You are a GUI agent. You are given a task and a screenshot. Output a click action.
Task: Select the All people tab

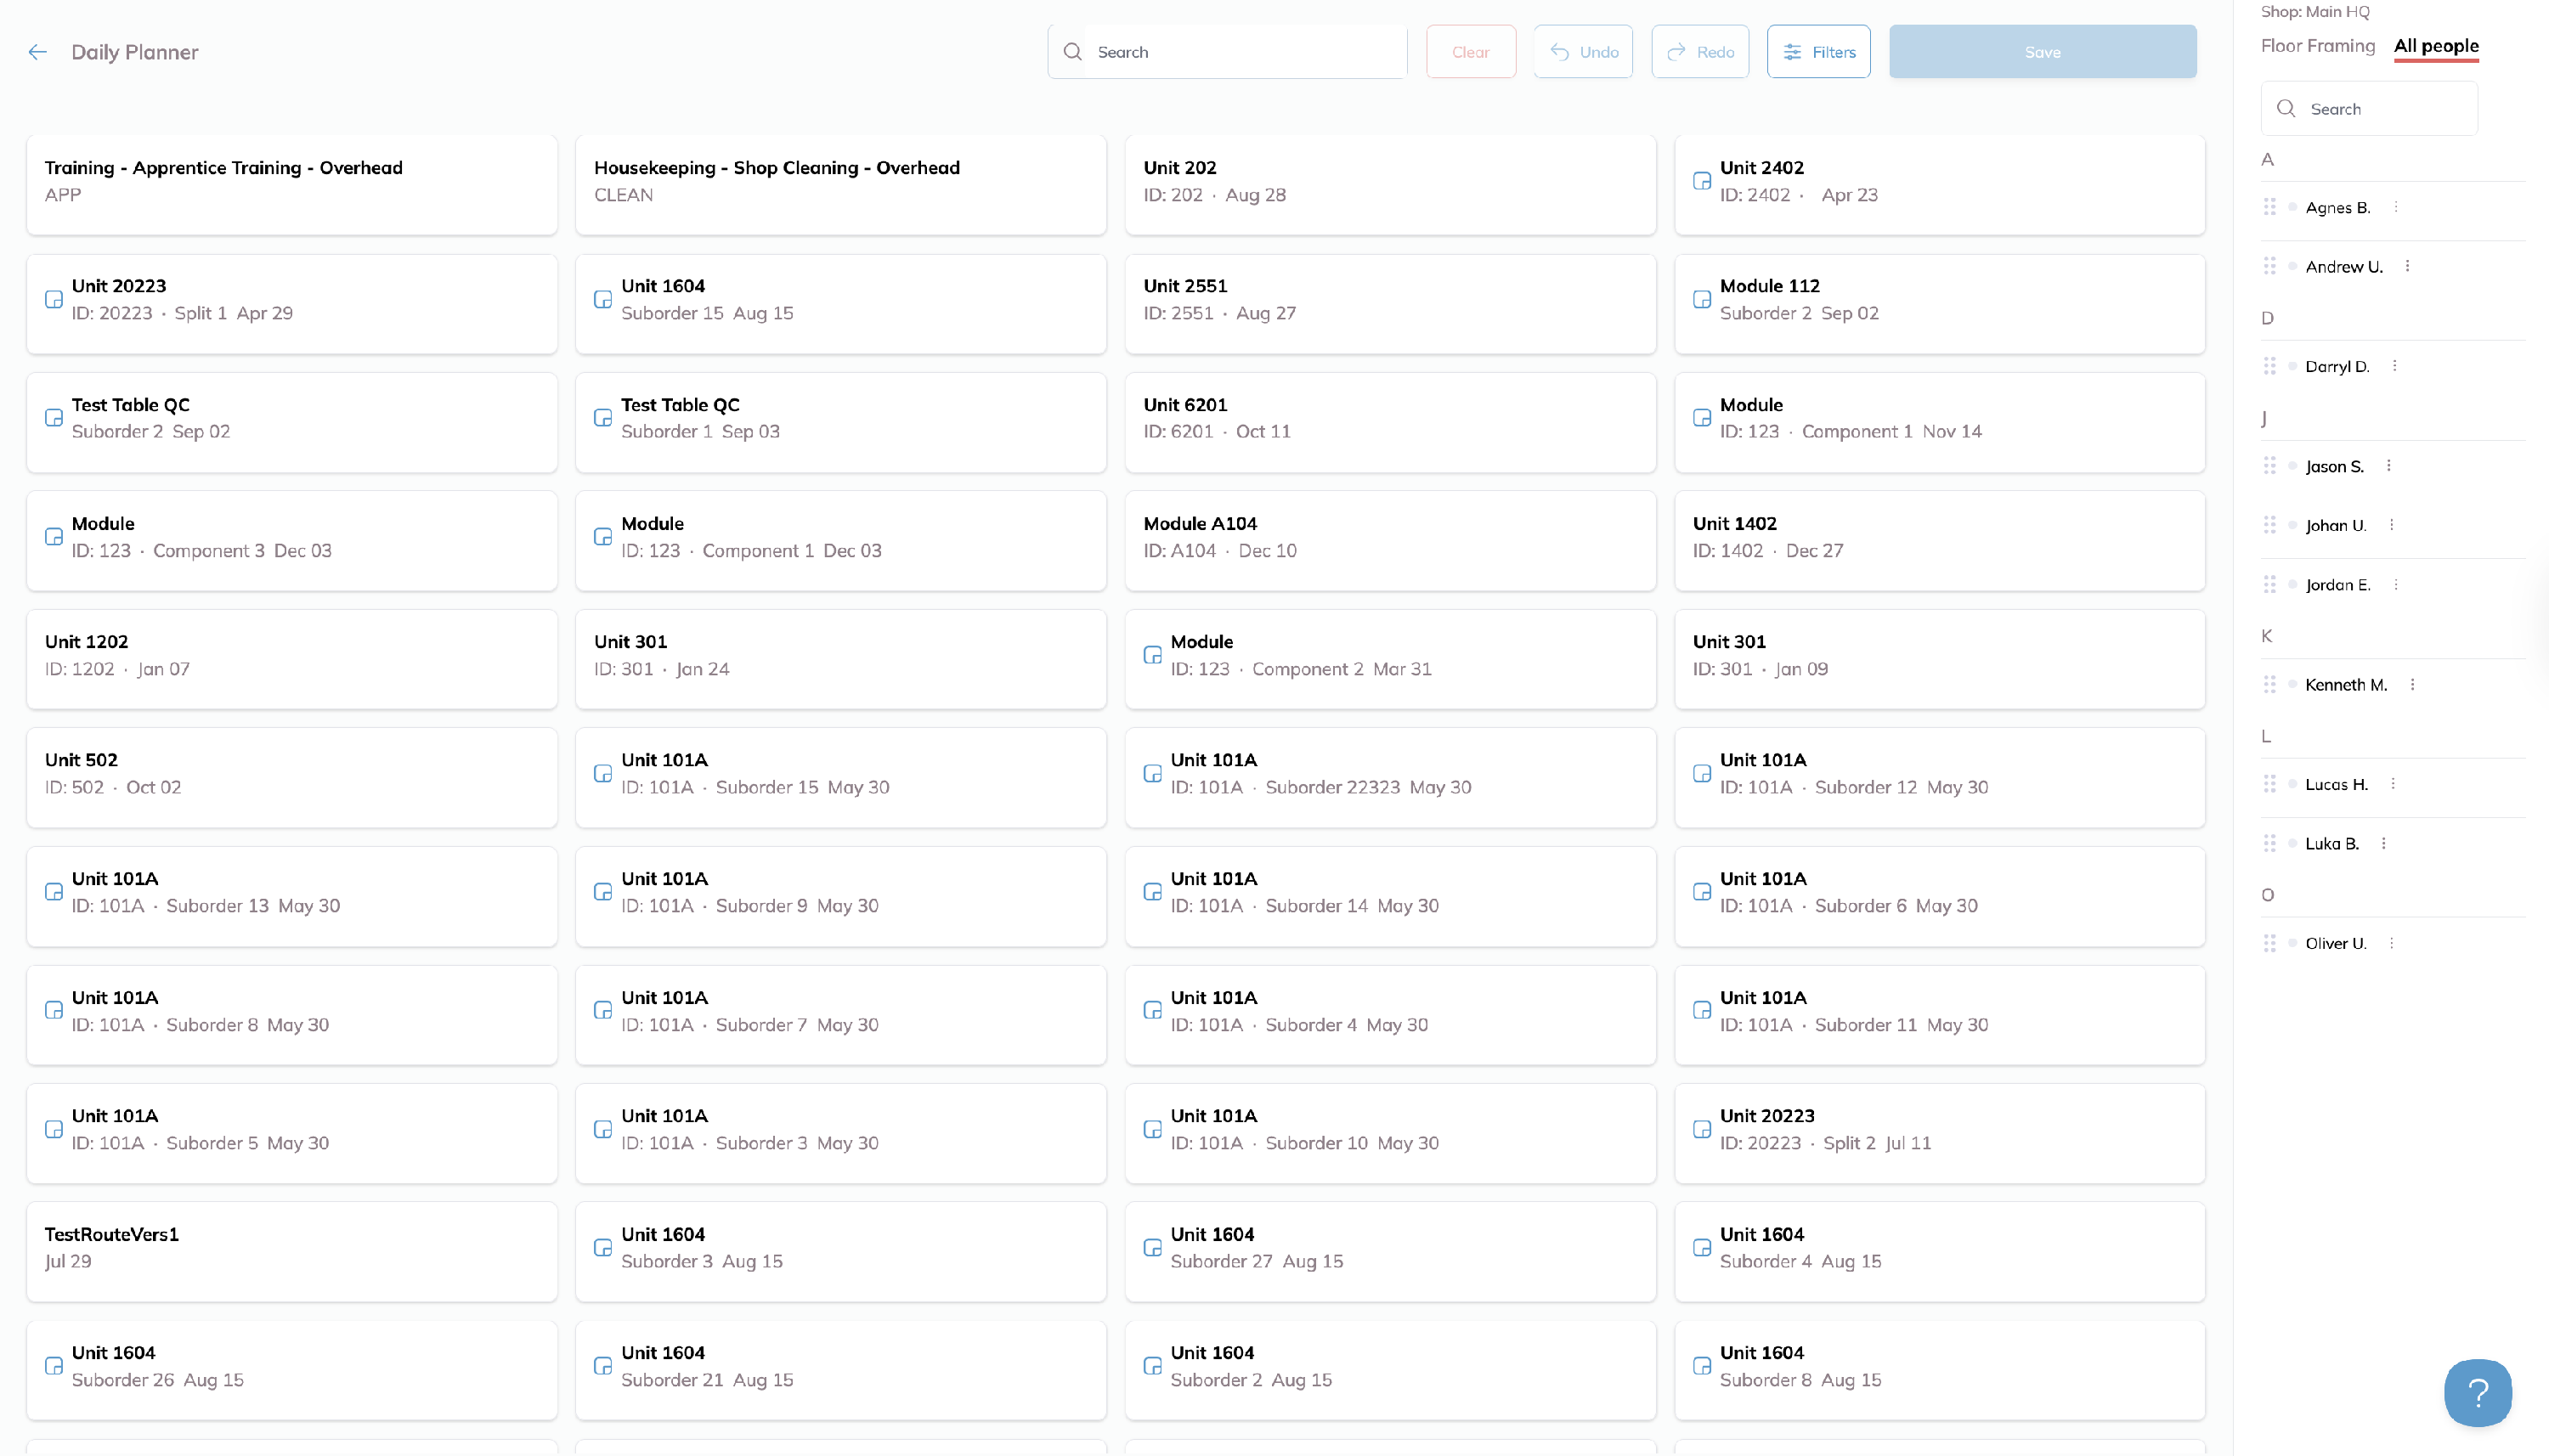tap(2435, 46)
